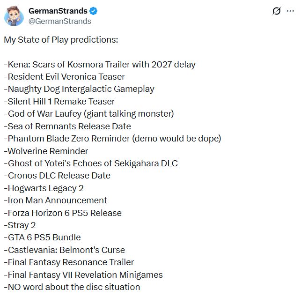
Task: Click the GermanStrands display name
Action: 58,11
